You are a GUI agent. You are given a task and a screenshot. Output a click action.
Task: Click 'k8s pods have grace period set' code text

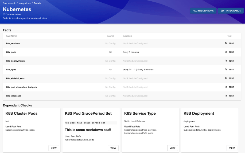85,123
